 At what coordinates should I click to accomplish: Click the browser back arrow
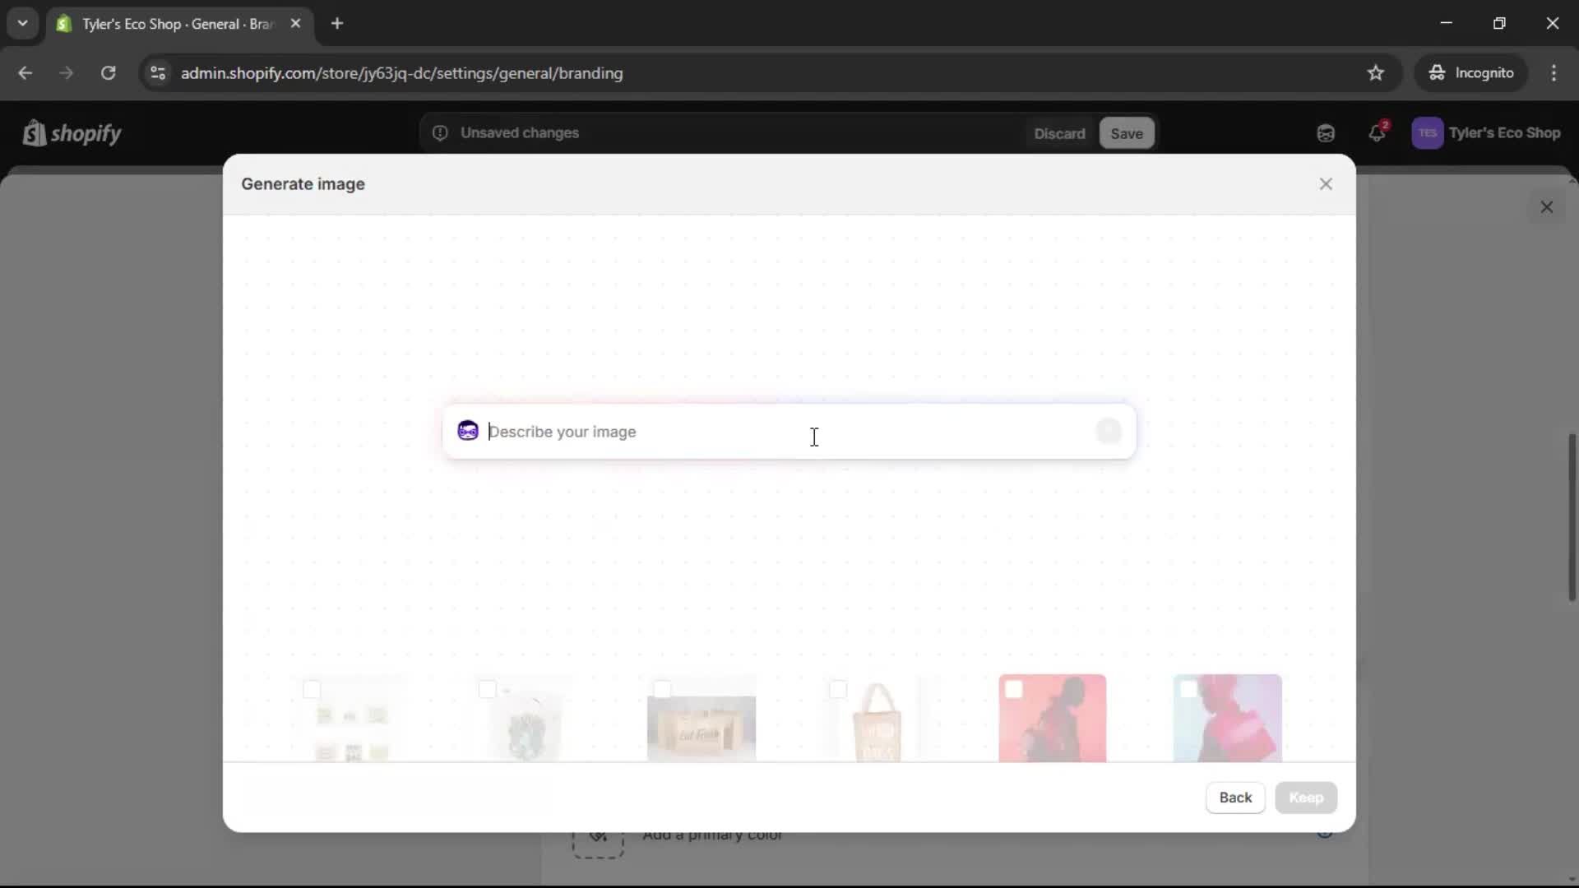(25, 72)
